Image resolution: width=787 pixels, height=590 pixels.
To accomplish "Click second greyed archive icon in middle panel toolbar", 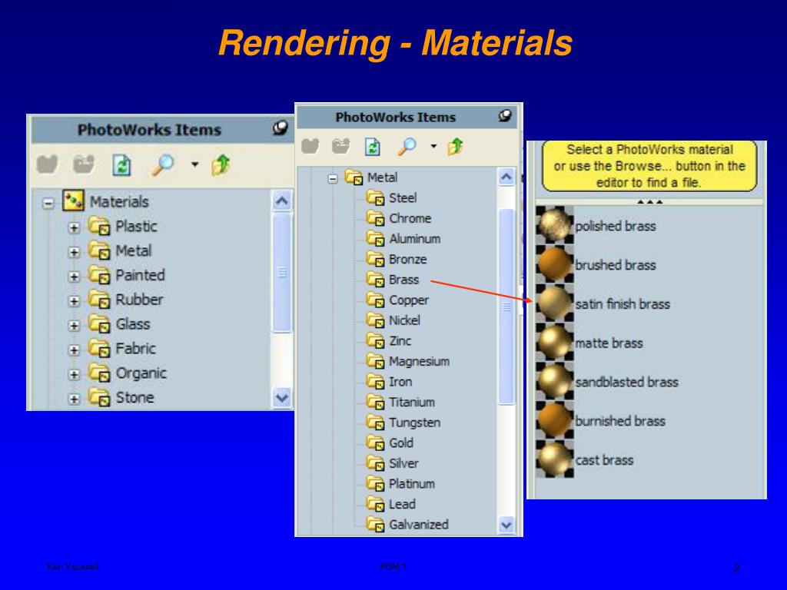I will [x=341, y=147].
